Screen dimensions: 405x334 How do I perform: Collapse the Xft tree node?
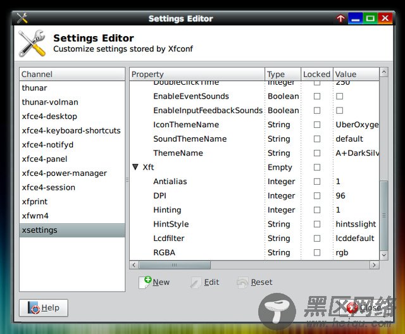click(x=135, y=167)
